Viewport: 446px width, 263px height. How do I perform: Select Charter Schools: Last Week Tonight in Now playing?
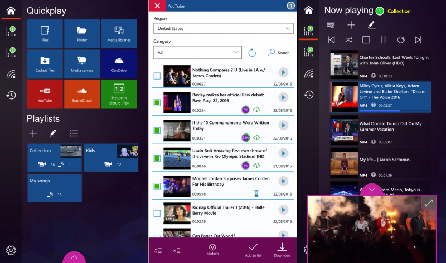[x=380, y=65]
